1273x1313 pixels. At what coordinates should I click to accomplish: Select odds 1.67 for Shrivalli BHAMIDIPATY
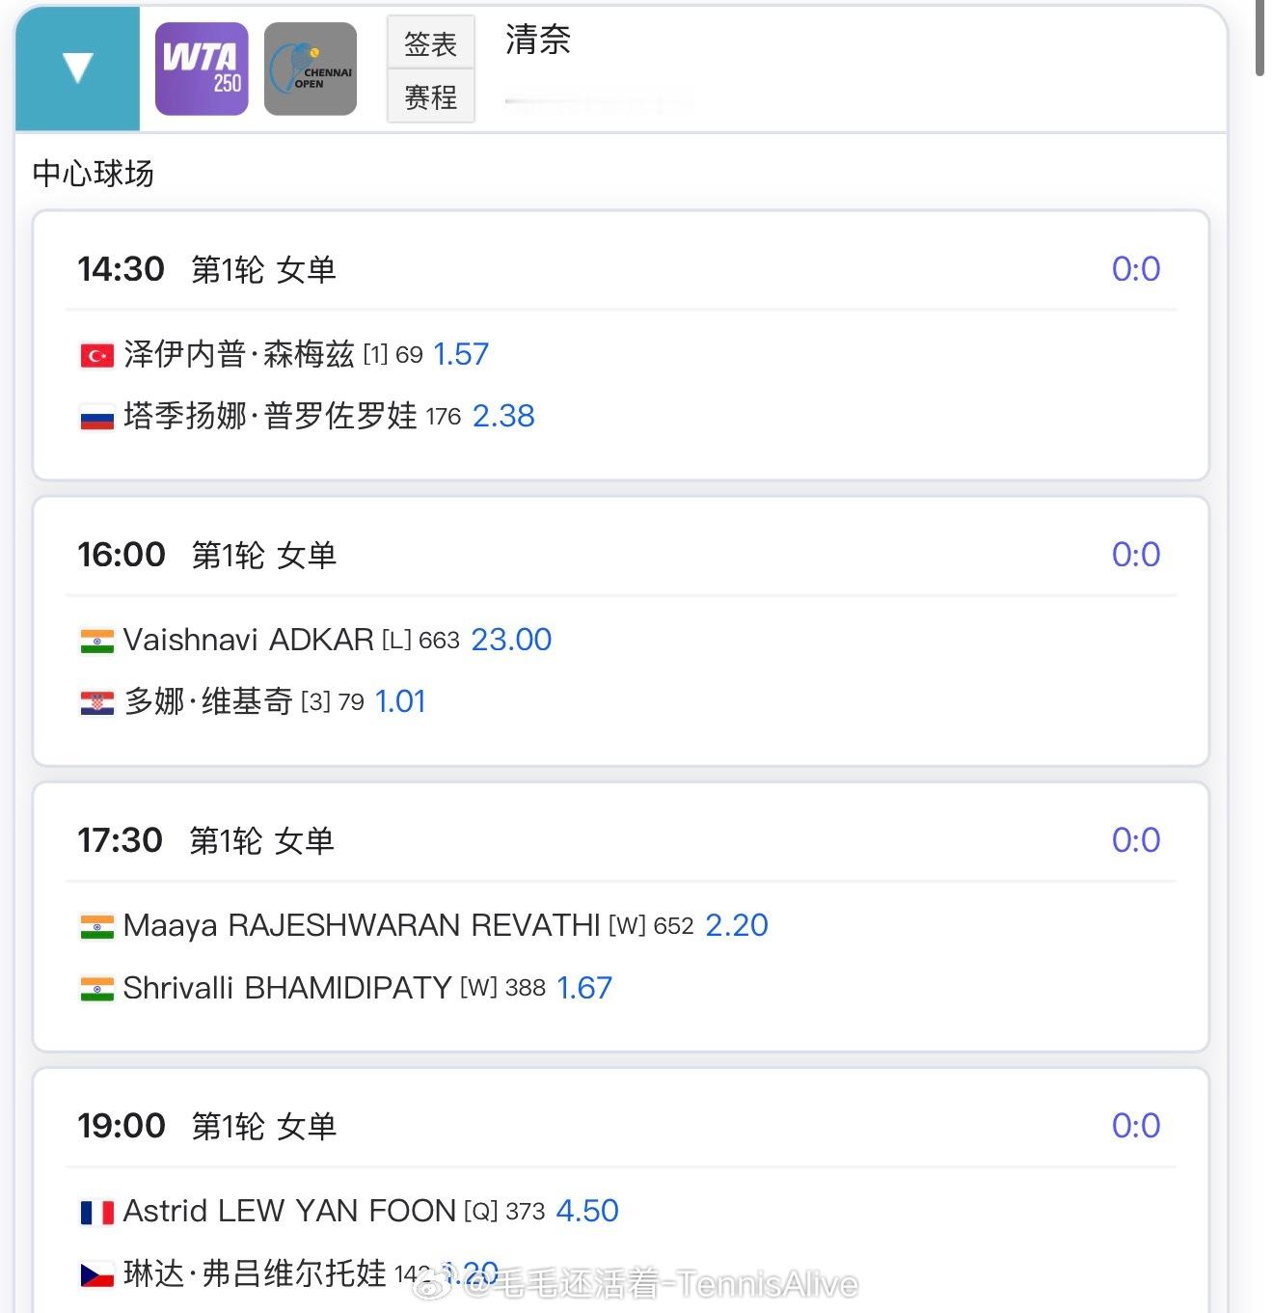tap(584, 988)
